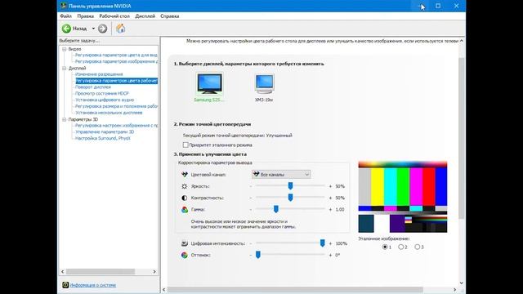
Task: Open the Home icon in toolbar
Action: [120, 29]
